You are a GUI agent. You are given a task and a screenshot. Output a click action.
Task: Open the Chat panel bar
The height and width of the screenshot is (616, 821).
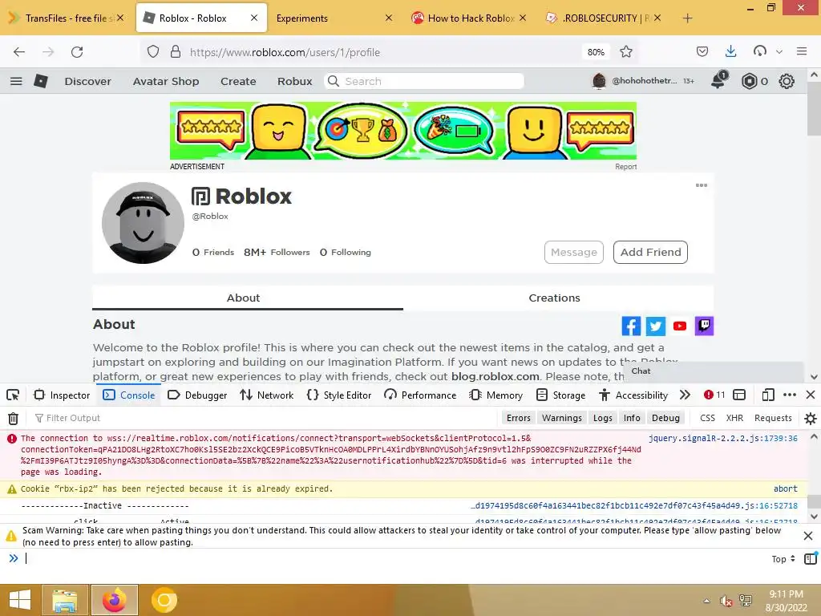pyautogui.click(x=714, y=371)
